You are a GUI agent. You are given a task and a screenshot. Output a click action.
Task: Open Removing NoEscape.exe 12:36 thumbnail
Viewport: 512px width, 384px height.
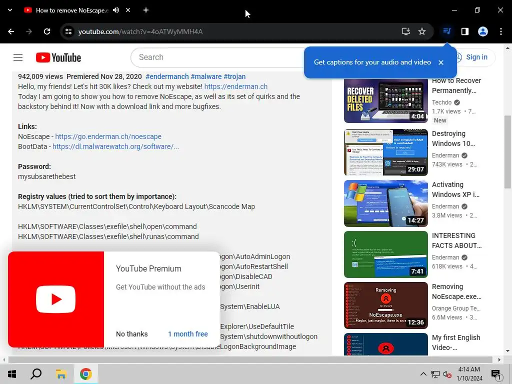click(385, 305)
